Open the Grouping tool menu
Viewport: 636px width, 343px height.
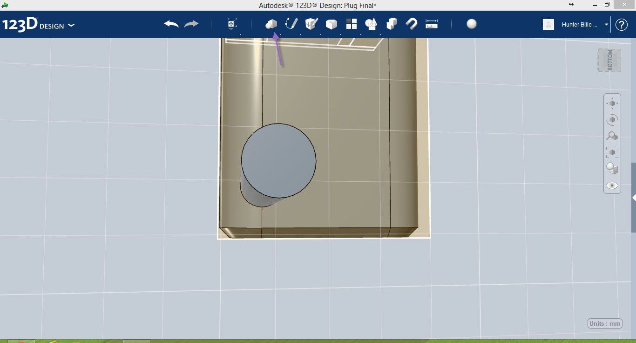click(372, 24)
